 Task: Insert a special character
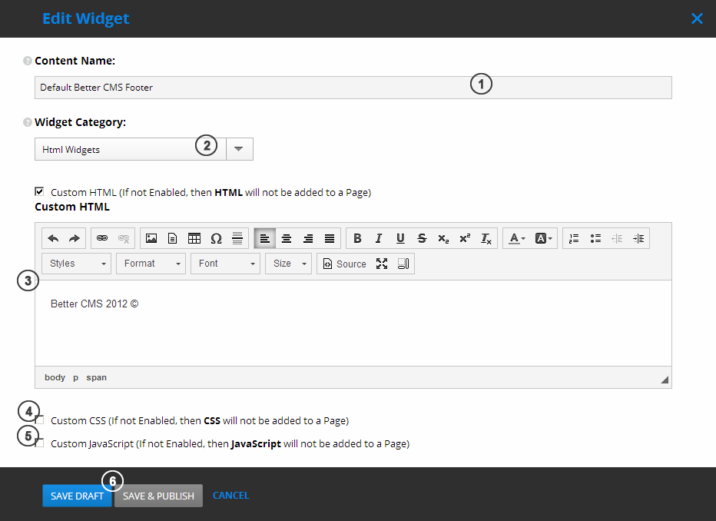pos(216,238)
